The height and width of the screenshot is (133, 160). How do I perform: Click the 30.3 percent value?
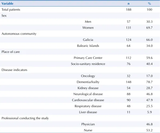pyautogui.click(x=149, y=22)
